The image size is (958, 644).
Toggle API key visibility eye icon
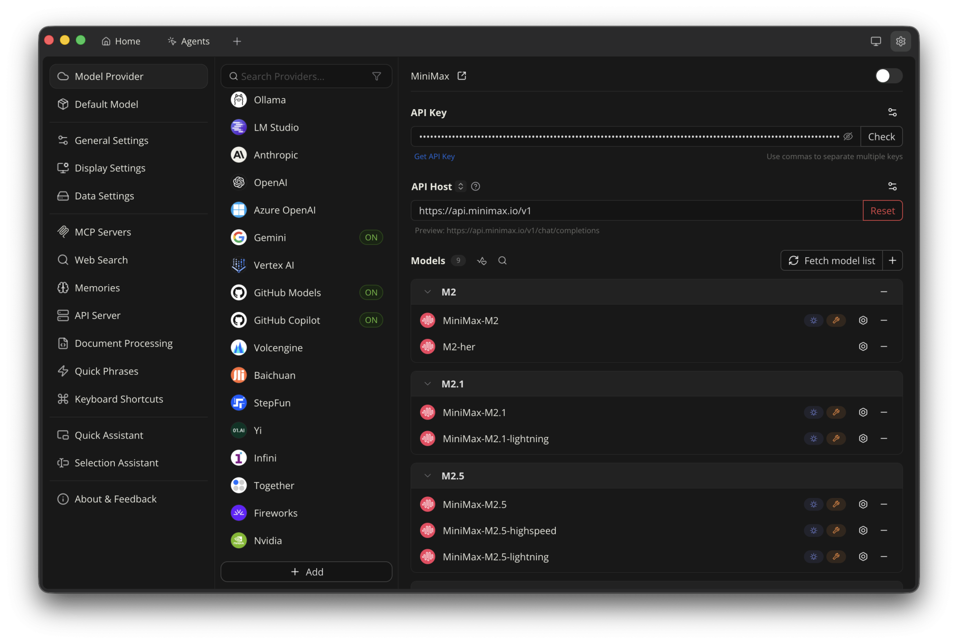point(848,137)
